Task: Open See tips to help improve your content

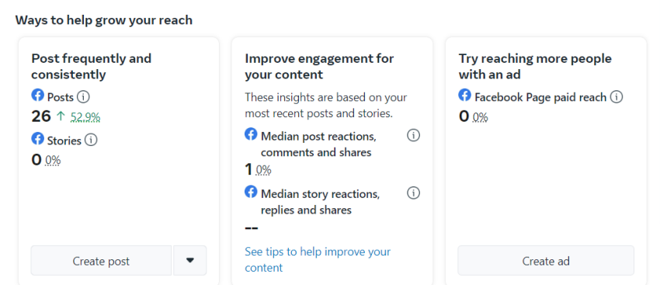Action: 318,259
